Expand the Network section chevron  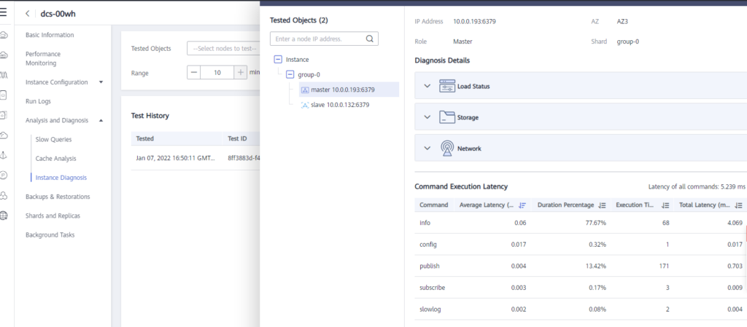(427, 149)
